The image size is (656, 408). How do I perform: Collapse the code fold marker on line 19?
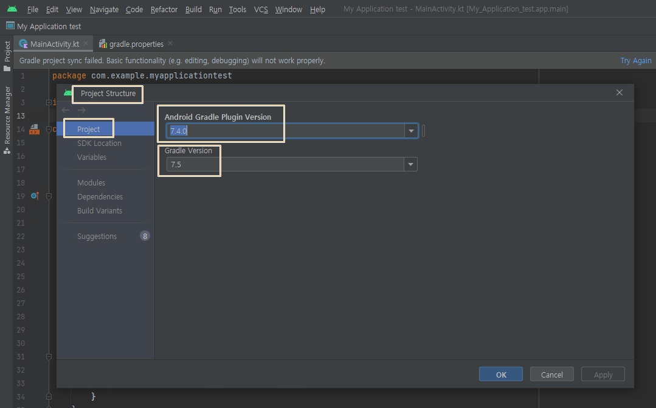pyautogui.click(x=49, y=196)
